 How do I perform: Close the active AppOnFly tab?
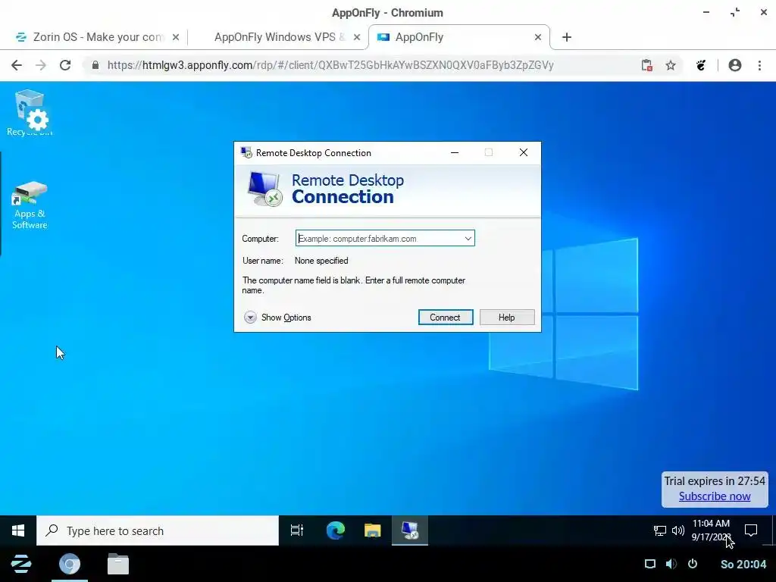(x=538, y=37)
